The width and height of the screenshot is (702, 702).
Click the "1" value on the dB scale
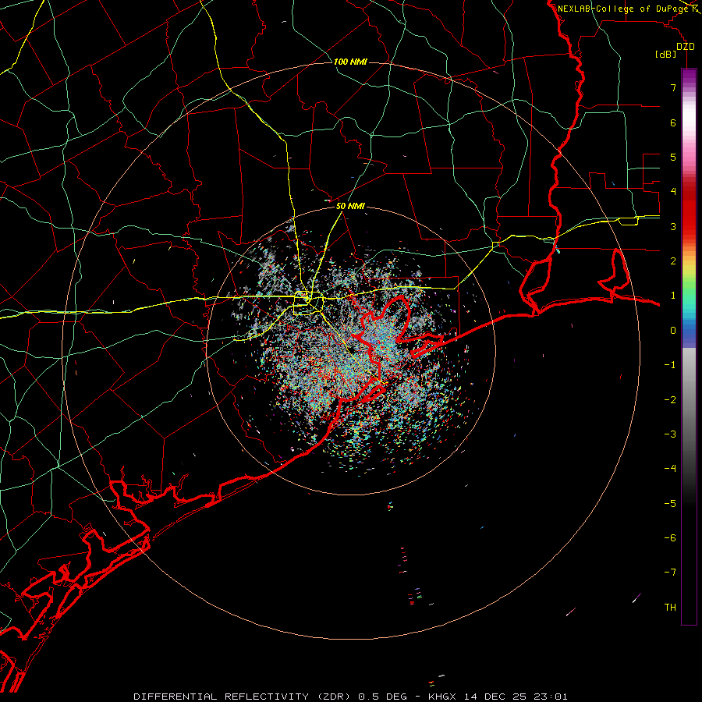pos(673,296)
